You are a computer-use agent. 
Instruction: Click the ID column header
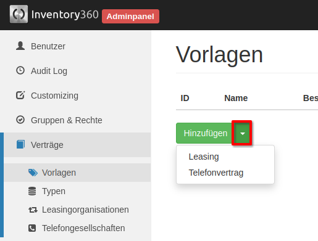pyautogui.click(x=185, y=98)
